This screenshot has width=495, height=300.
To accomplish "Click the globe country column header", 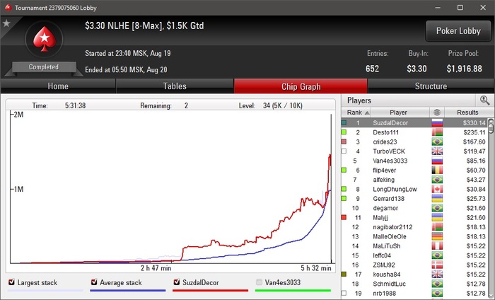I will coord(437,112).
